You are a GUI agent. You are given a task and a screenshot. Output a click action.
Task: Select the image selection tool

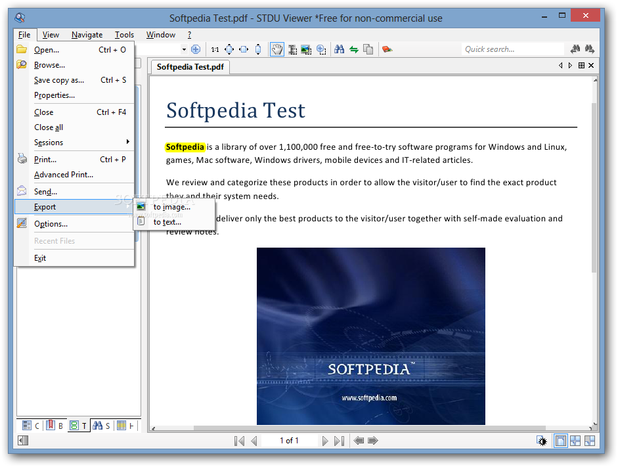(x=306, y=49)
